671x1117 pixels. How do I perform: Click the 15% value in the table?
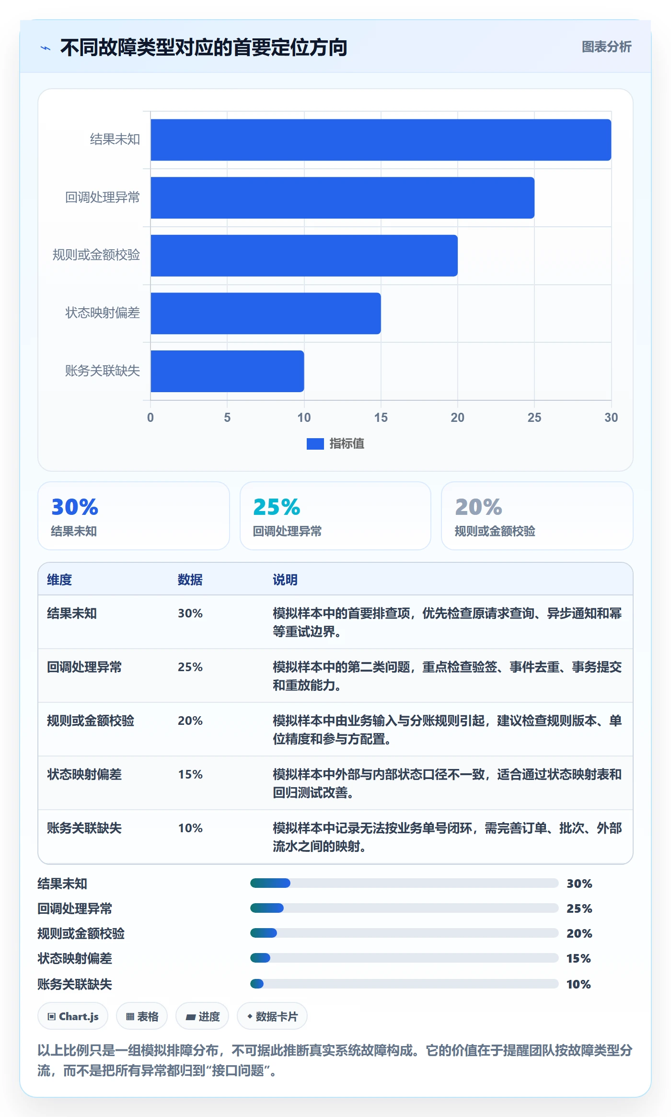[190, 775]
